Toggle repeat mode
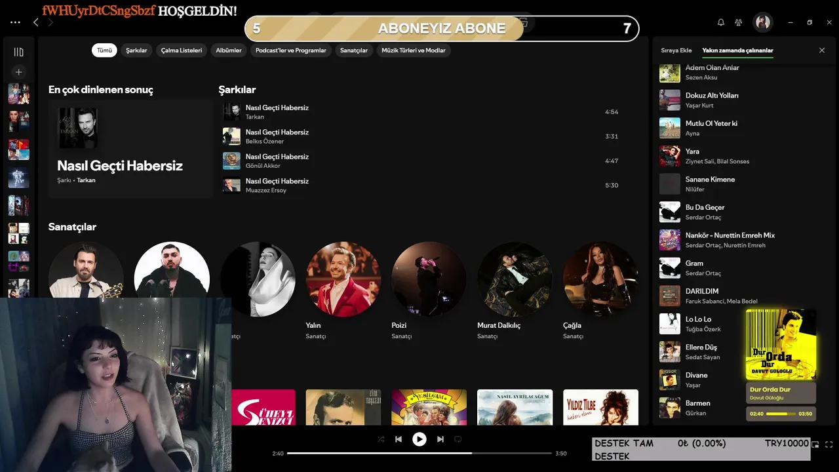 coord(458,439)
